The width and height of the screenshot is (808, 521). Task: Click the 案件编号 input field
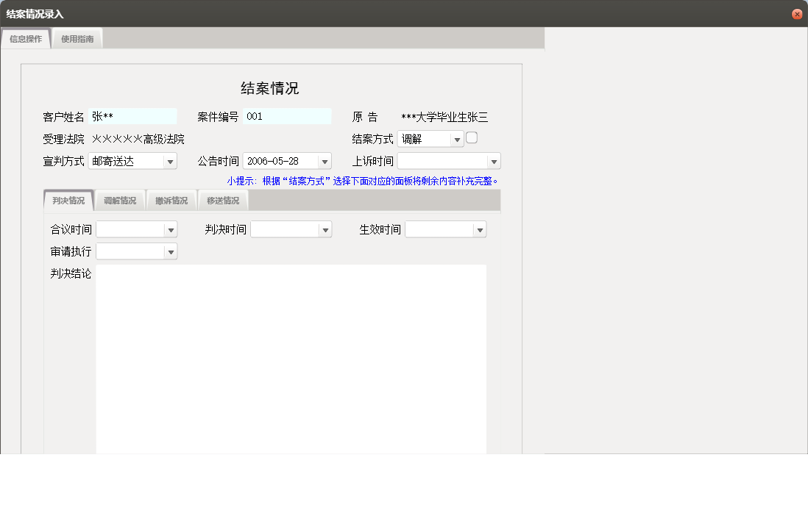point(287,117)
